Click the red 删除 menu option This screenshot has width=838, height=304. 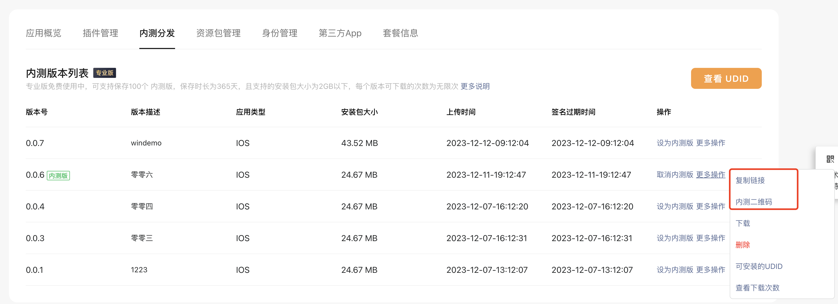pyautogui.click(x=743, y=245)
